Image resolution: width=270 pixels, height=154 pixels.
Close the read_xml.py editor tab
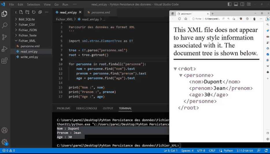point(80,12)
